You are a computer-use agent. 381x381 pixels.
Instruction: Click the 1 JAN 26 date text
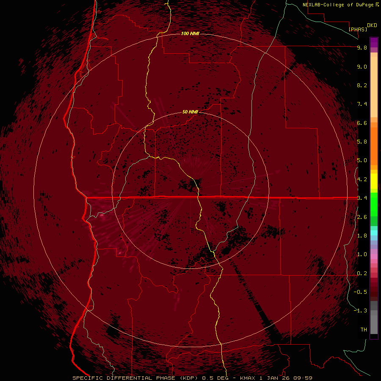point(274,378)
